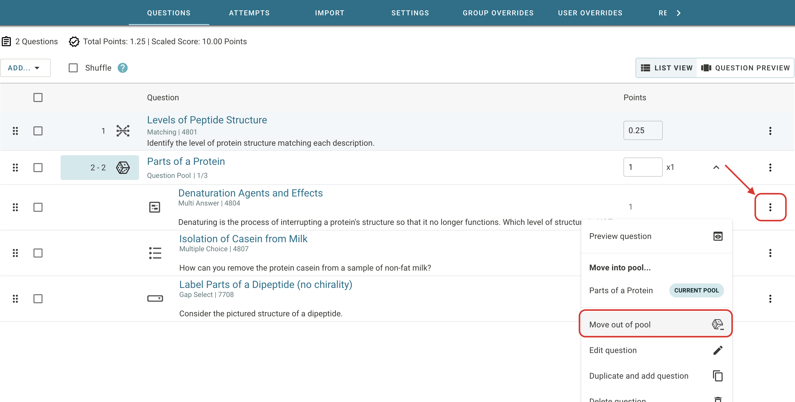Click pencil icon next to Edit question
This screenshot has width=795, height=402.
pos(718,350)
